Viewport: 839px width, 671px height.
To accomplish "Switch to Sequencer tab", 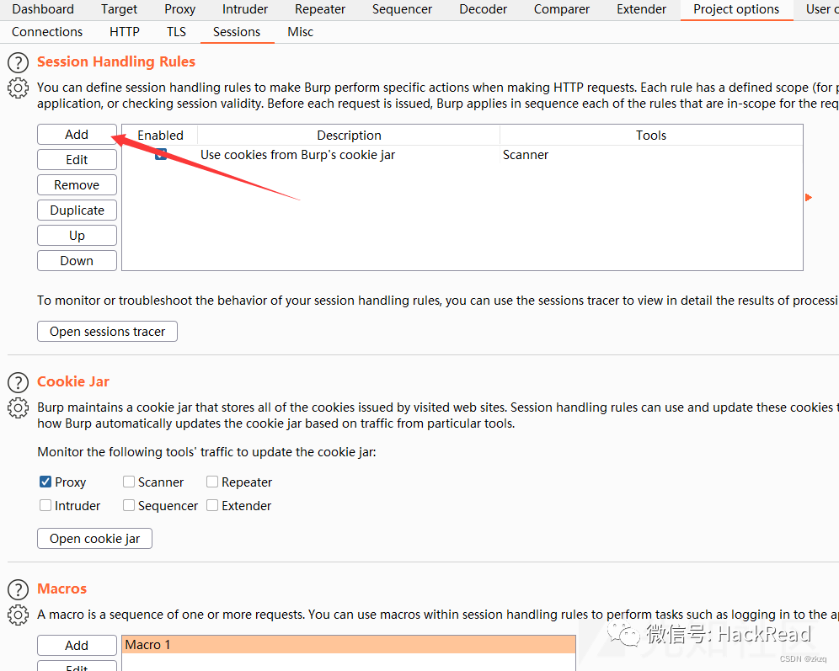I will click(403, 9).
